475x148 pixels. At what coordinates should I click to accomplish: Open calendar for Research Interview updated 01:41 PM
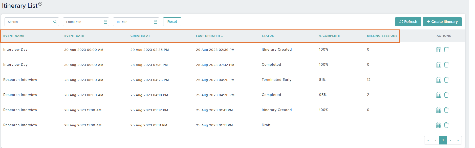pos(439,110)
